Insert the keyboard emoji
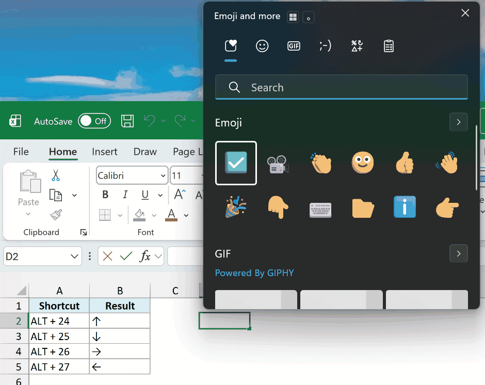 (x=320, y=210)
